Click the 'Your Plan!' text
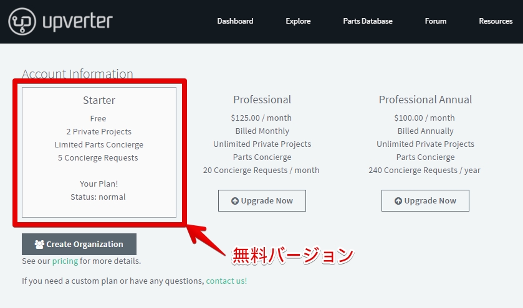 pos(98,184)
